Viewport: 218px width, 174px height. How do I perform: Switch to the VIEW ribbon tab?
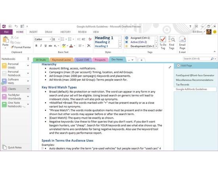tap(96, 32)
